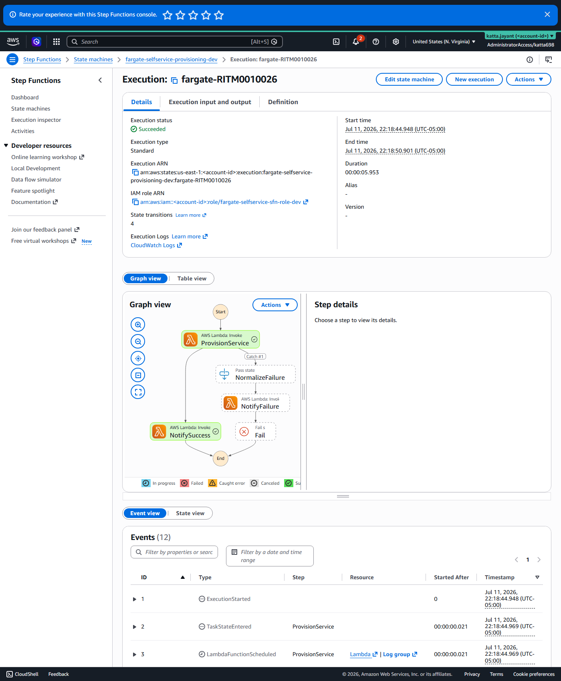Go to next events page arrow

click(539, 560)
